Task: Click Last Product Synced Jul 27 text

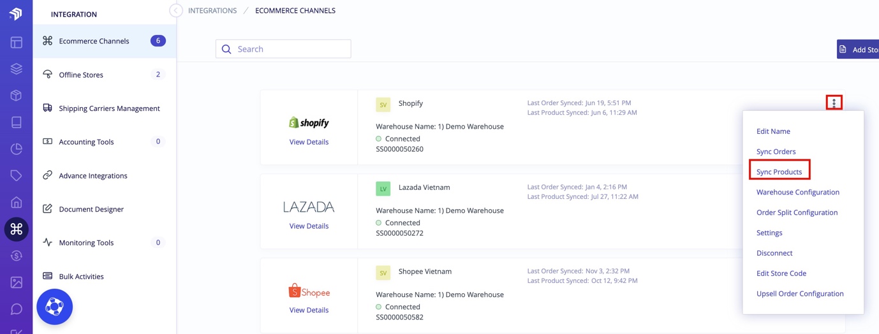Action: point(583,197)
